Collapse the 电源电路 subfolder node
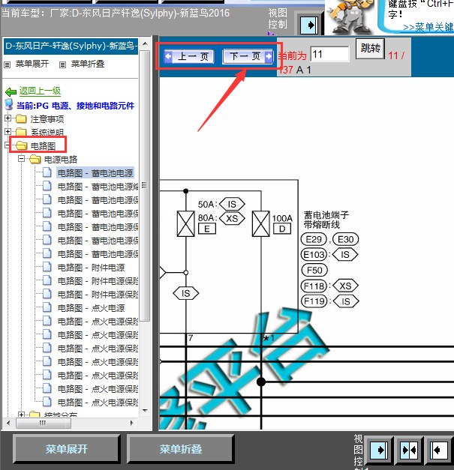 click(x=21, y=158)
